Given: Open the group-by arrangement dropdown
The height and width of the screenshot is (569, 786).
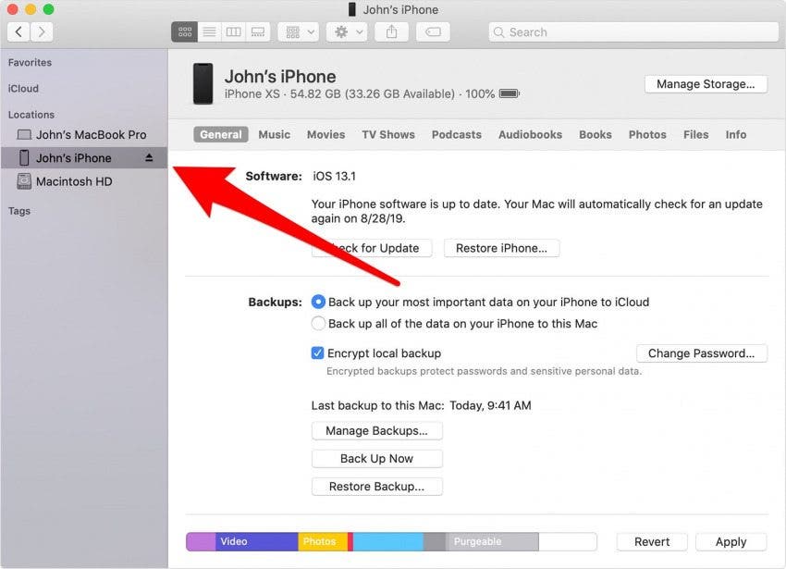Looking at the screenshot, I should [299, 32].
